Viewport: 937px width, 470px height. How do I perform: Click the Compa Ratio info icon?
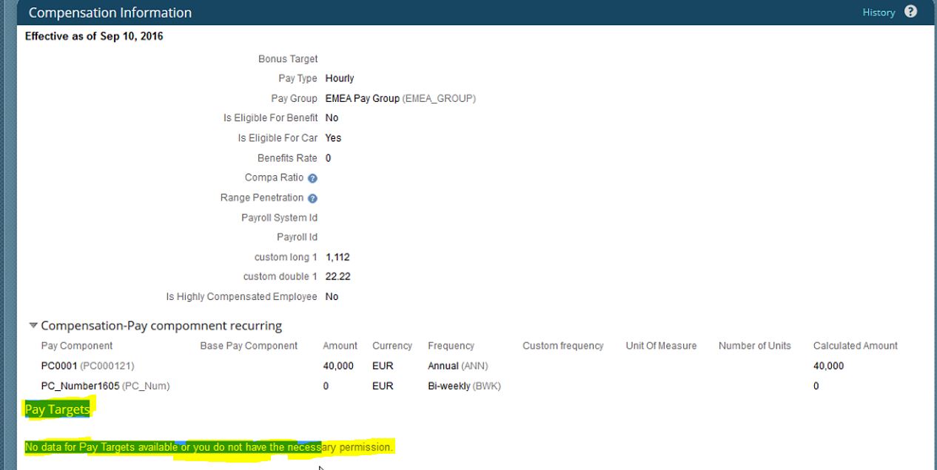(312, 178)
